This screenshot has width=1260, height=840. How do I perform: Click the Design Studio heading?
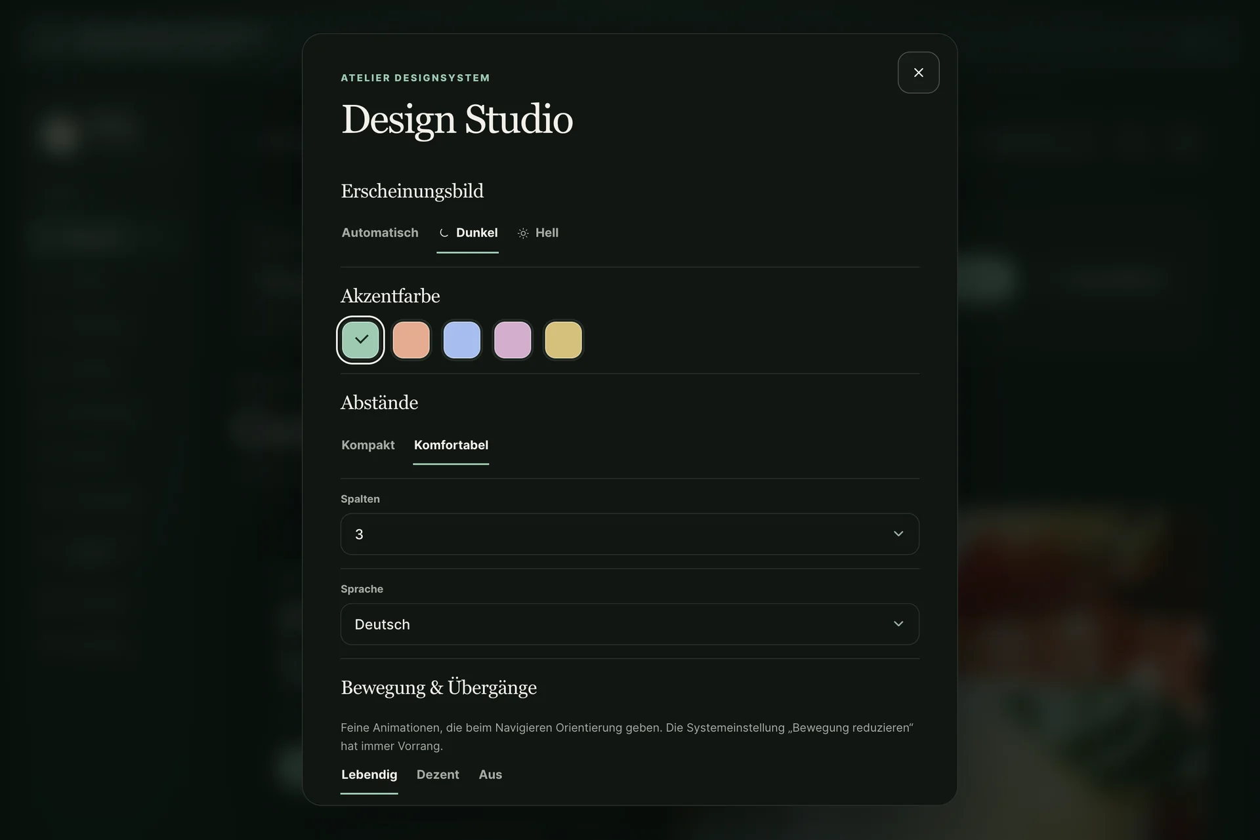pos(457,120)
